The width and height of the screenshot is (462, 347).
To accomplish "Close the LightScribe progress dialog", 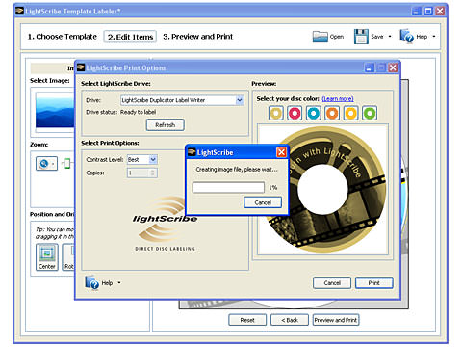I will coord(281,152).
